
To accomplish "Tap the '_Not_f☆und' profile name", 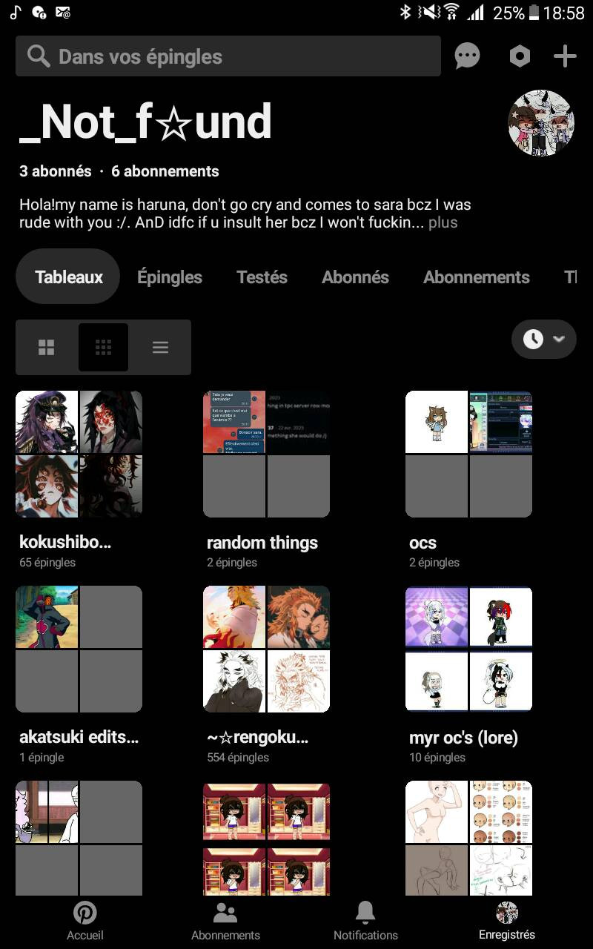I will [145, 122].
